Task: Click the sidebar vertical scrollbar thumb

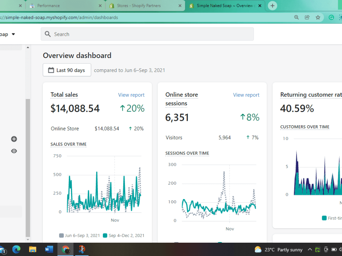Action: point(28,168)
